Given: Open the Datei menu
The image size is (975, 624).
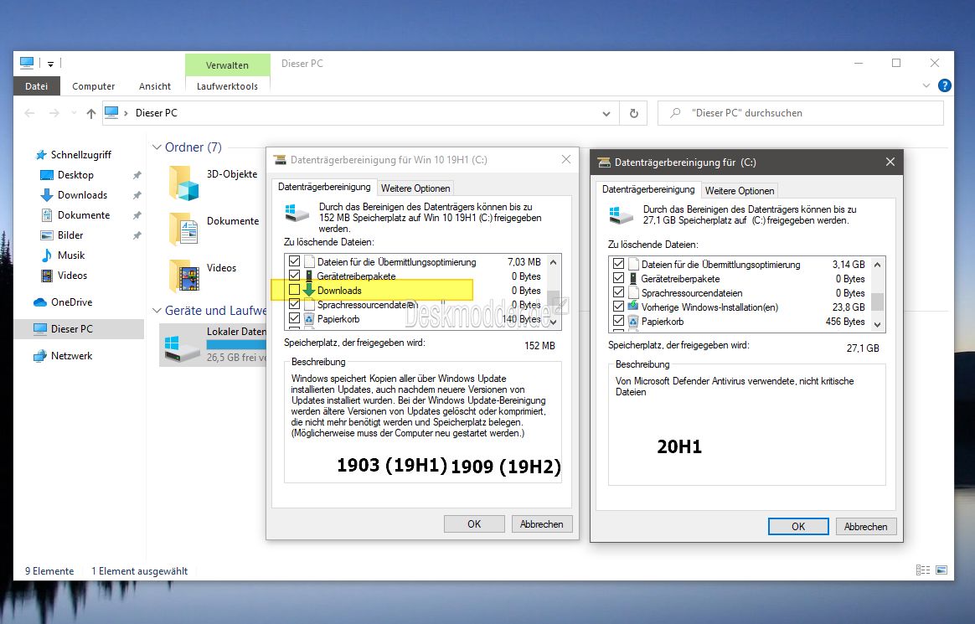Looking at the screenshot, I should tap(36, 86).
